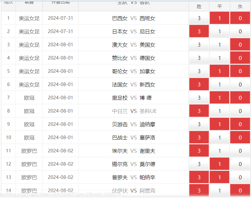Click away team name 美国女

pyautogui.click(x=147, y=45)
